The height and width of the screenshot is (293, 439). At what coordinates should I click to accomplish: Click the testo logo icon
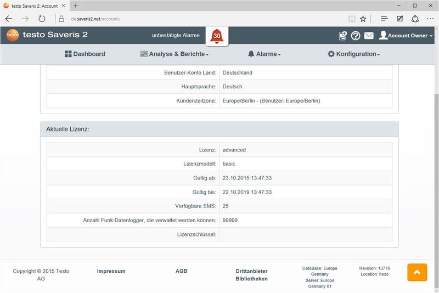point(13,35)
